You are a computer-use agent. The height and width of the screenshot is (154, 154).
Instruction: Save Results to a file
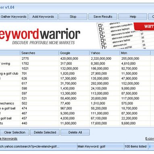coord(103,17)
